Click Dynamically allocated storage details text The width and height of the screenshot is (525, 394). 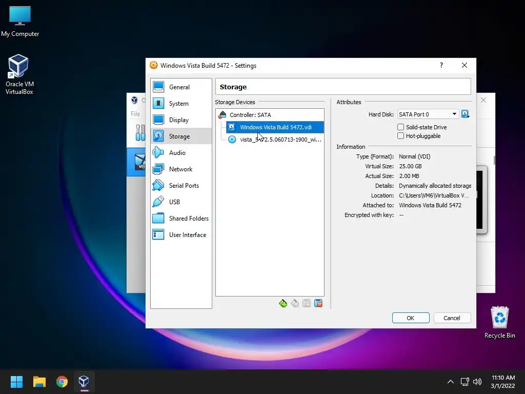(x=435, y=186)
